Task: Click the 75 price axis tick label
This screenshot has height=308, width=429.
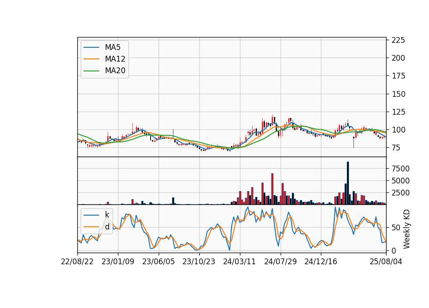Action: [x=396, y=148]
